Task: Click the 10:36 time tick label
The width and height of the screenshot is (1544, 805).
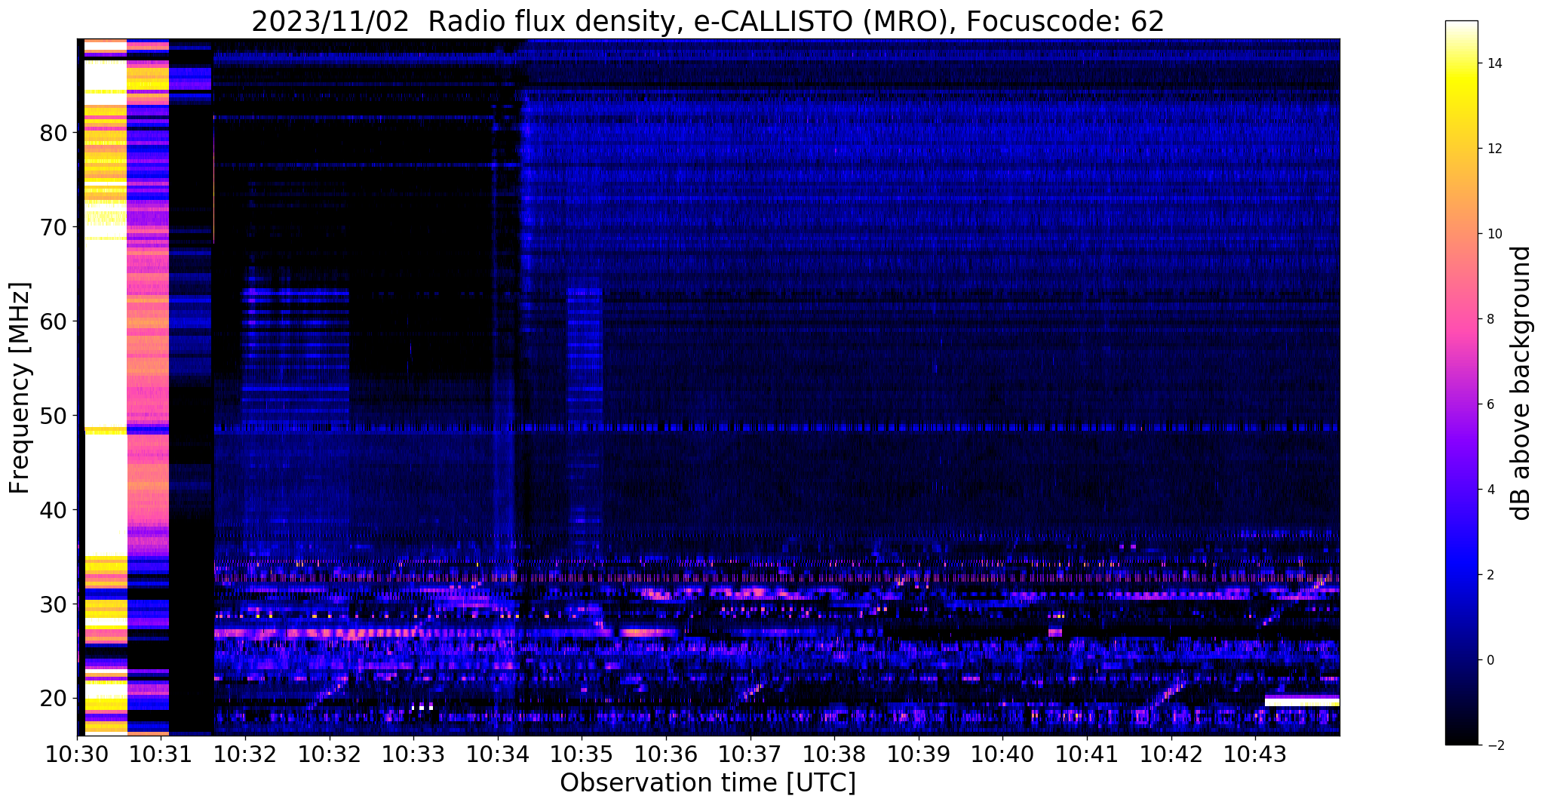Action: (x=666, y=753)
